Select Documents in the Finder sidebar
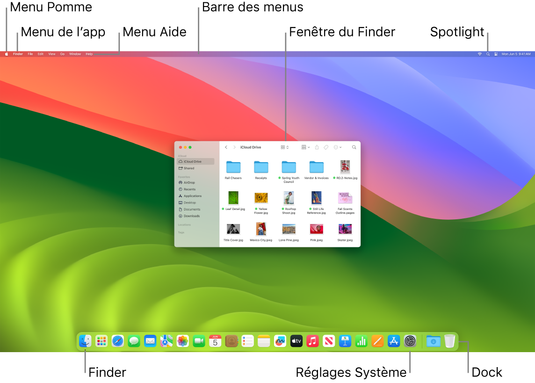This screenshot has width=535, height=383. (x=191, y=209)
